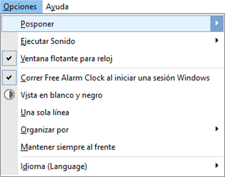This screenshot has width=225, height=177.
Task: Click the arrow next to Ejecutar Sonido
Action: click(x=217, y=40)
